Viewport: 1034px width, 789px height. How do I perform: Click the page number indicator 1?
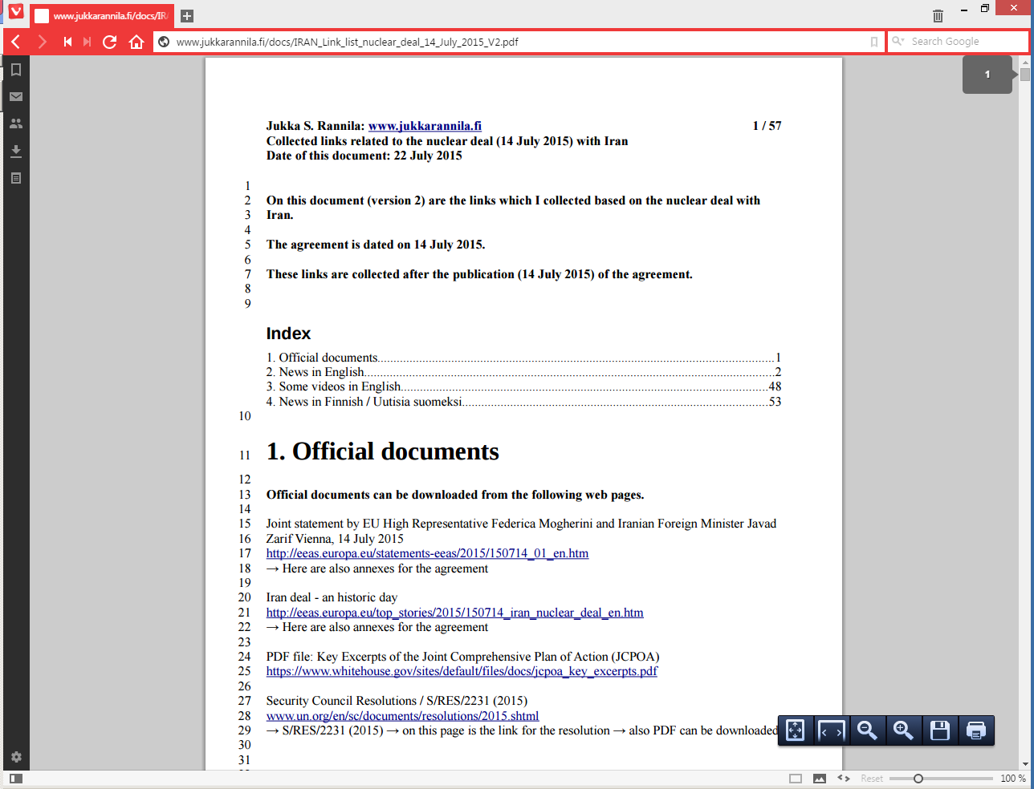click(x=987, y=75)
